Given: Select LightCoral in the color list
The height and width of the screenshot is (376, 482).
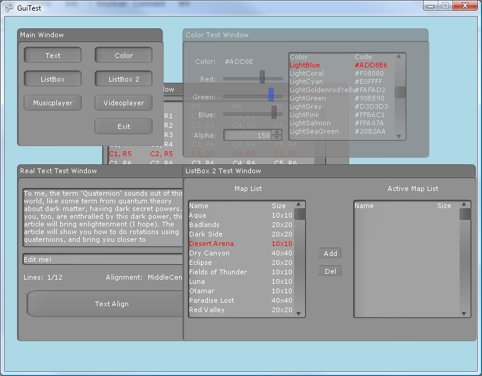Looking at the screenshot, I should (x=307, y=73).
